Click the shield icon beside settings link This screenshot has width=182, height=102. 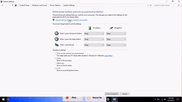coord(53,20)
